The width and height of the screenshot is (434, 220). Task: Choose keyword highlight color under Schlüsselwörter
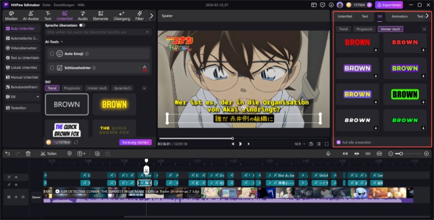pyautogui.click(x=144, y=68)
